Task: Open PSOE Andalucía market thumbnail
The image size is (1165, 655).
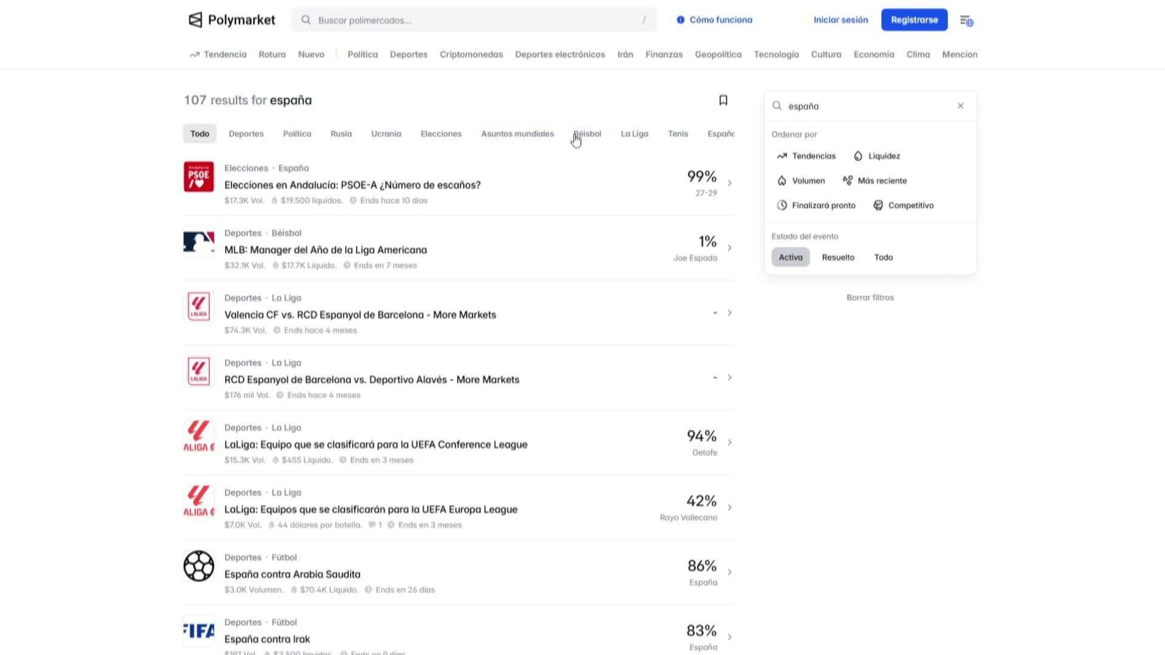Action: [x=199, y=177]
